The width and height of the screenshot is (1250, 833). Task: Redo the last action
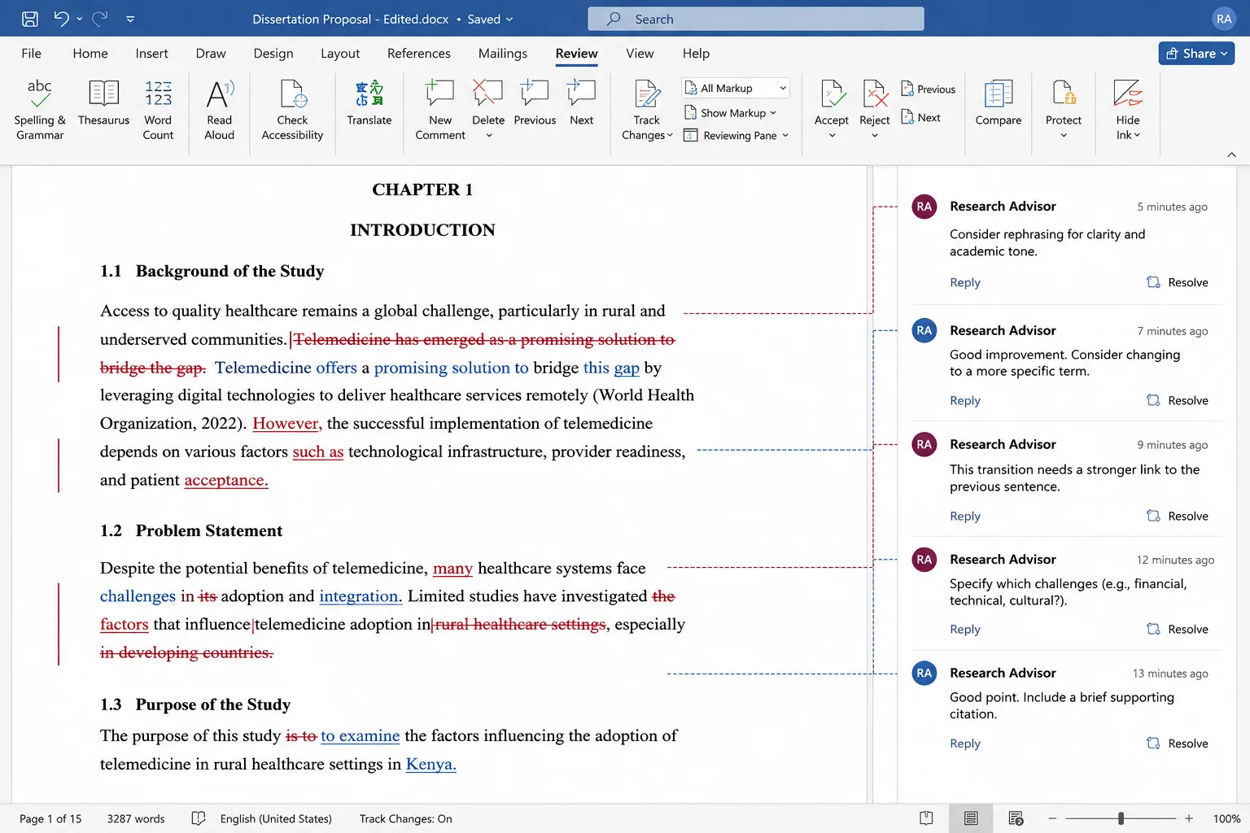coord(100,19)
